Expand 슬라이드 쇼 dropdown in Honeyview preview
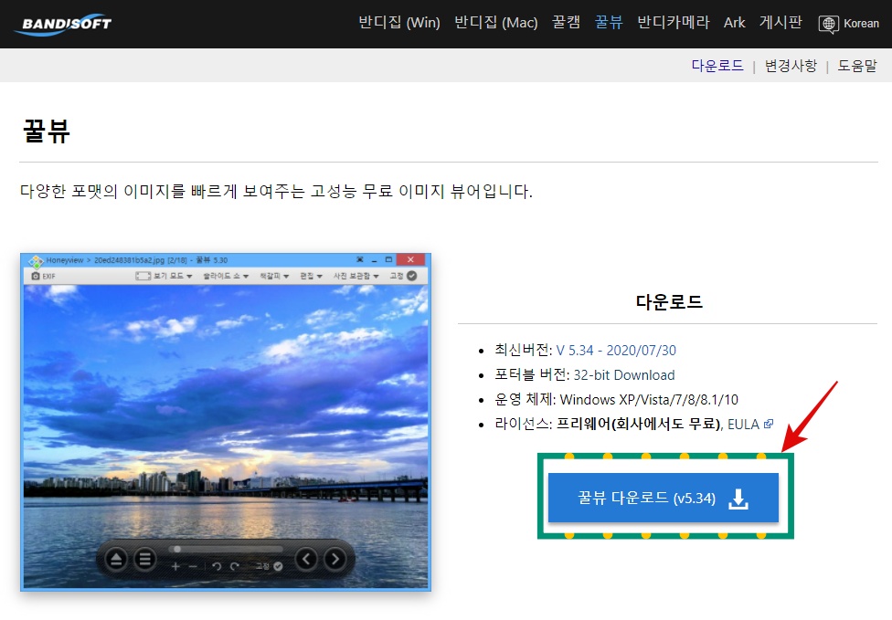Viewport: 892px width, 620px height. (226, 276)
